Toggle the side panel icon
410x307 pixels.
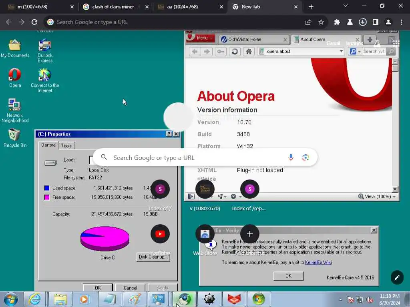coord(376,22)
